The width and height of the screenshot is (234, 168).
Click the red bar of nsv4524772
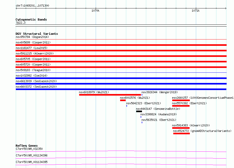(x=181, y=134)
